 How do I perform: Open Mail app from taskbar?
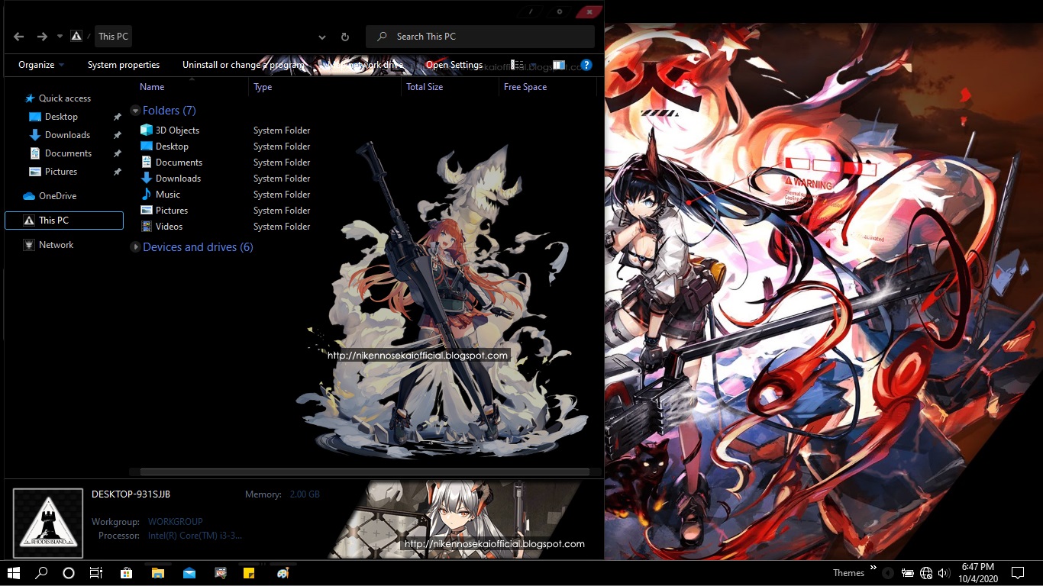coord(189,572)
